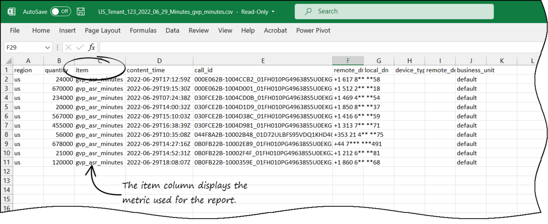This screenshot has width=548, height=224.
Task: Open the Formulas tab
Action: coord(143,31)
